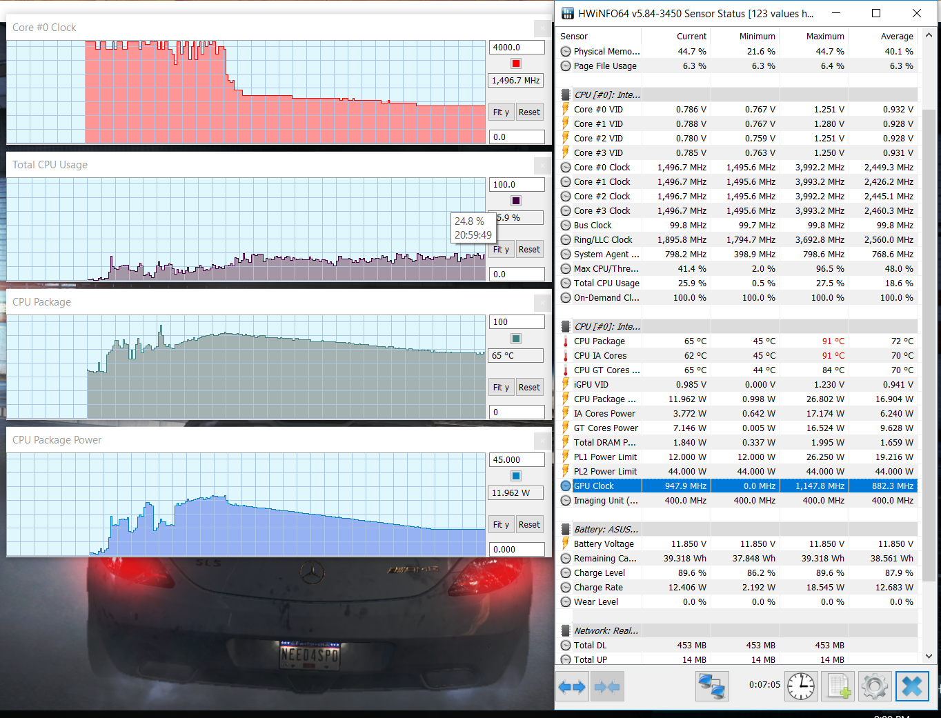The image size is (941, 718).
Task: Open the teal color swatch for CPU Package
Action: [516, 339]
